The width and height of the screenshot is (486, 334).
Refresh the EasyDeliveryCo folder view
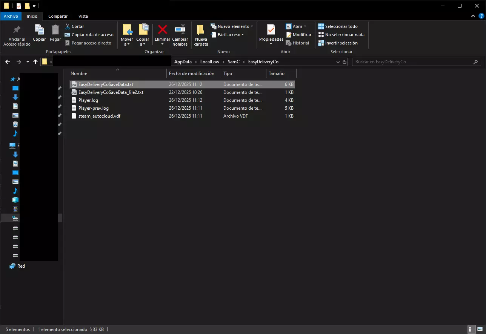(x=345, y=62)
